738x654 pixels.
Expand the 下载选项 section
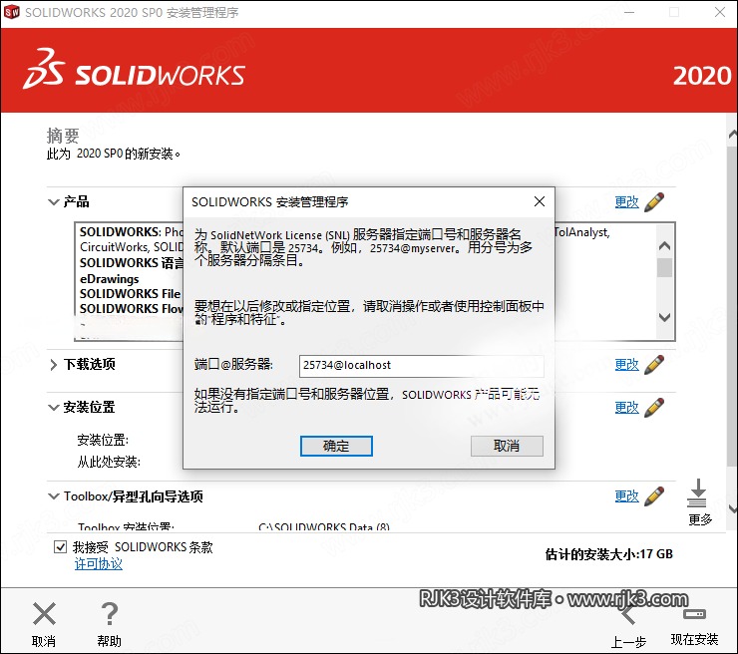[x=53, y=365]
